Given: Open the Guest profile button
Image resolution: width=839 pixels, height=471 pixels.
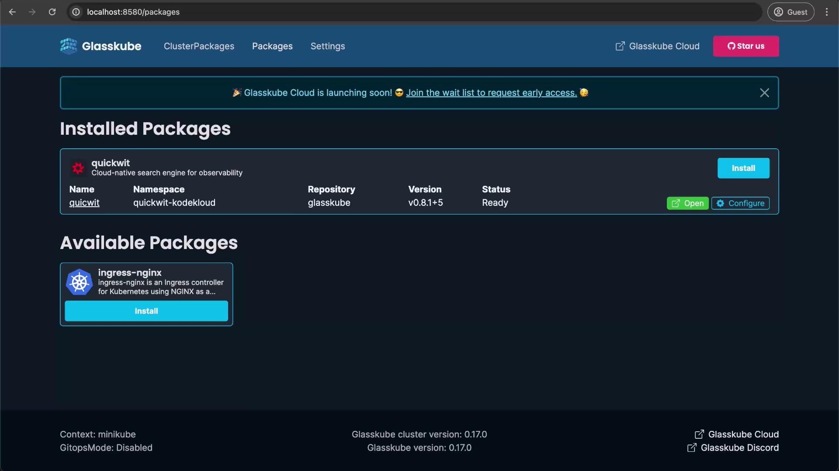Looking at the screenshot, I should tap(791, 12).
